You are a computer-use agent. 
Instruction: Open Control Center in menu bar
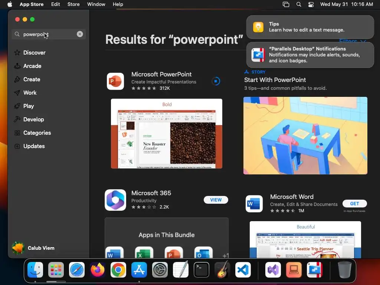tap(311, 4)
